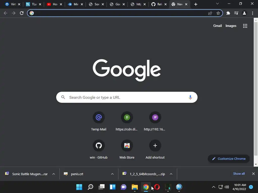
Task: Click the terminal-style taskbar app icon
Action: [x=168, y=187]
